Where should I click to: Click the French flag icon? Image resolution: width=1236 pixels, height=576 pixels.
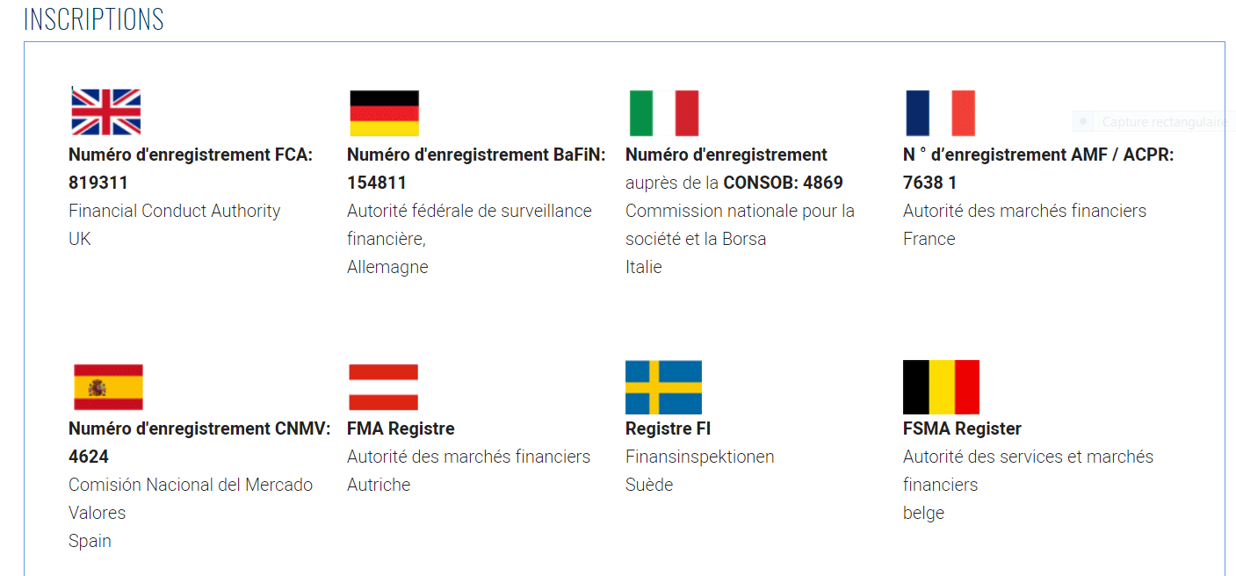(x=940, y=112)
